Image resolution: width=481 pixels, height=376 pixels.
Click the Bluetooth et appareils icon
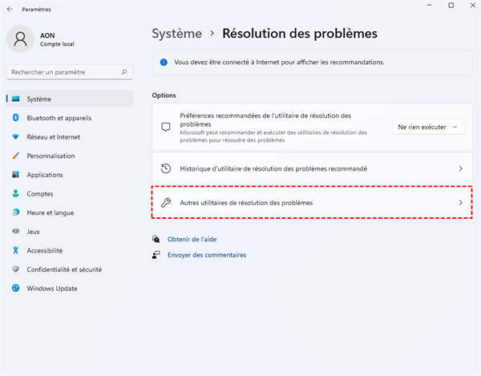[x=15, y=118]
